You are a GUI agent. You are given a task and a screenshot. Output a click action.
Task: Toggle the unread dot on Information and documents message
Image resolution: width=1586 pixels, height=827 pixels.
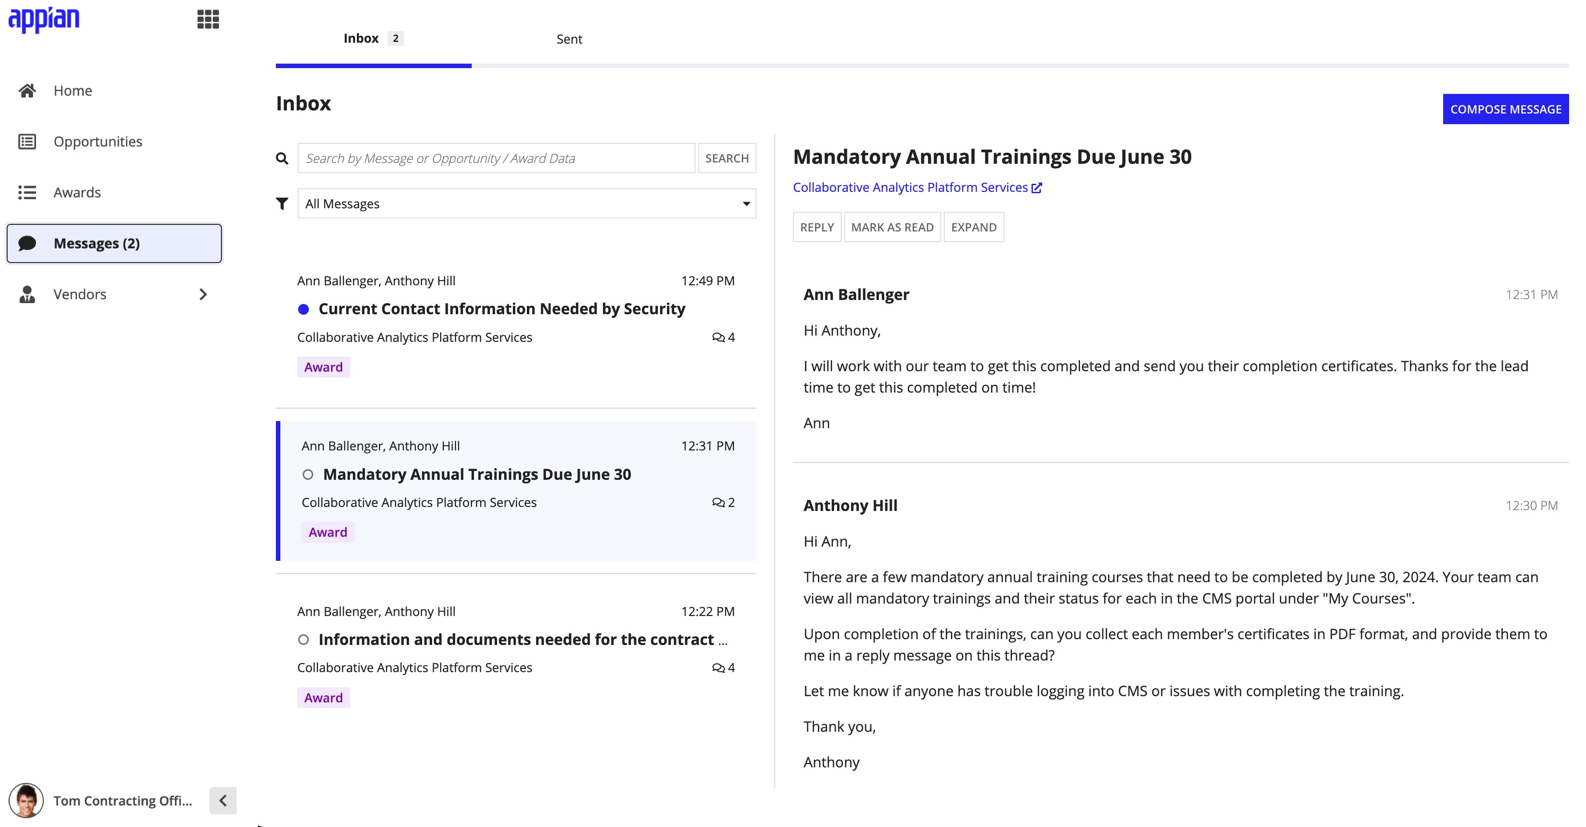(303, 639)
